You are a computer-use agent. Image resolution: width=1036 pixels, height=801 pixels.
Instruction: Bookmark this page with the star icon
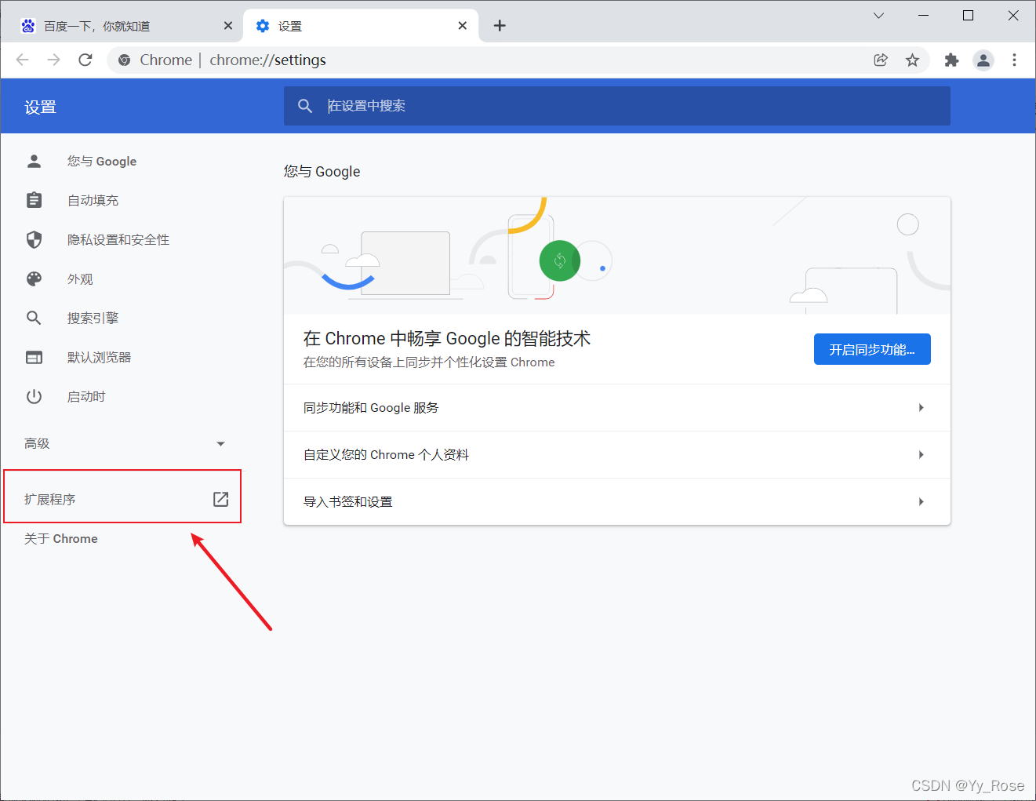click(912, 60)
